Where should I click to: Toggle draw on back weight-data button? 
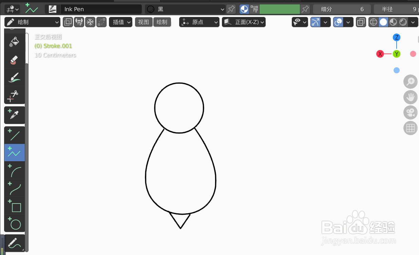(79, 22)
